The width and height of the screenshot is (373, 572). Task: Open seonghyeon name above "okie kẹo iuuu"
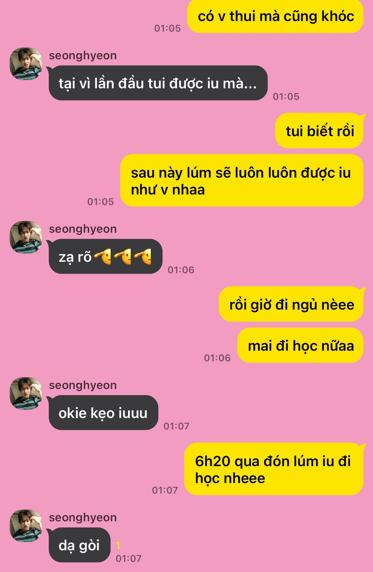(83, 385)
